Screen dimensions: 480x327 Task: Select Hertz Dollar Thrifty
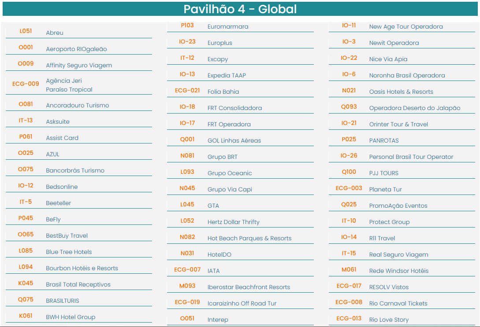(233, 222)
